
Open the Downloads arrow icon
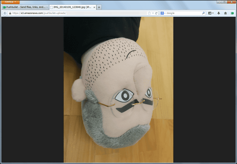coord(218,13)
